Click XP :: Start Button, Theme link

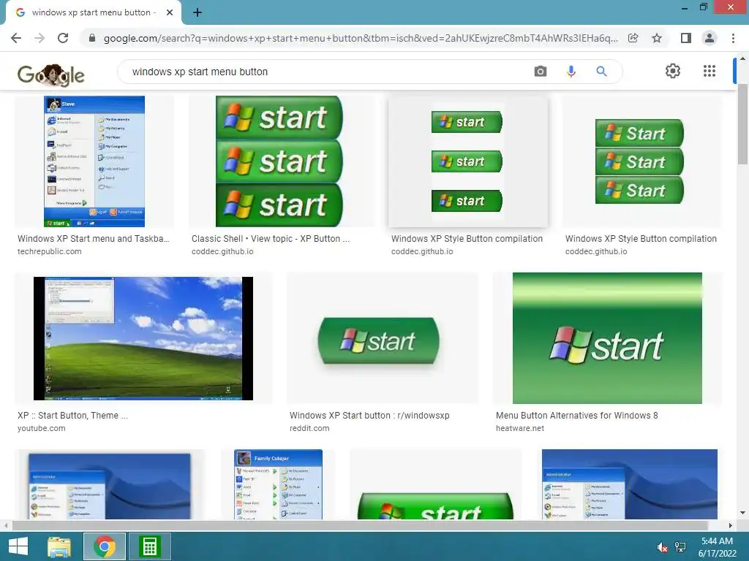point(72,416)
